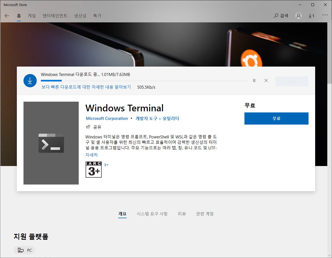Click the blue download circle icon
This screenshot has height=258, width=332.
click(x=30, y=81)
